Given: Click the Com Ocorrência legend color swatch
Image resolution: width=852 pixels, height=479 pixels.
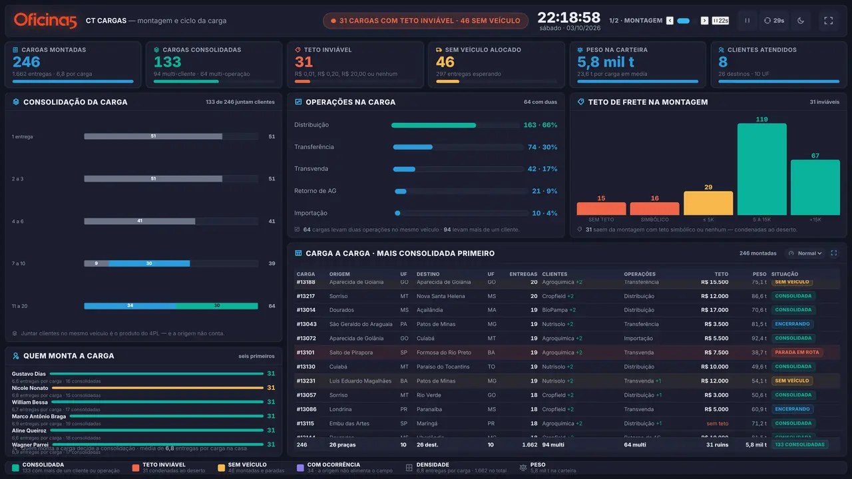Looking at the screenshot, I should 300,468.
